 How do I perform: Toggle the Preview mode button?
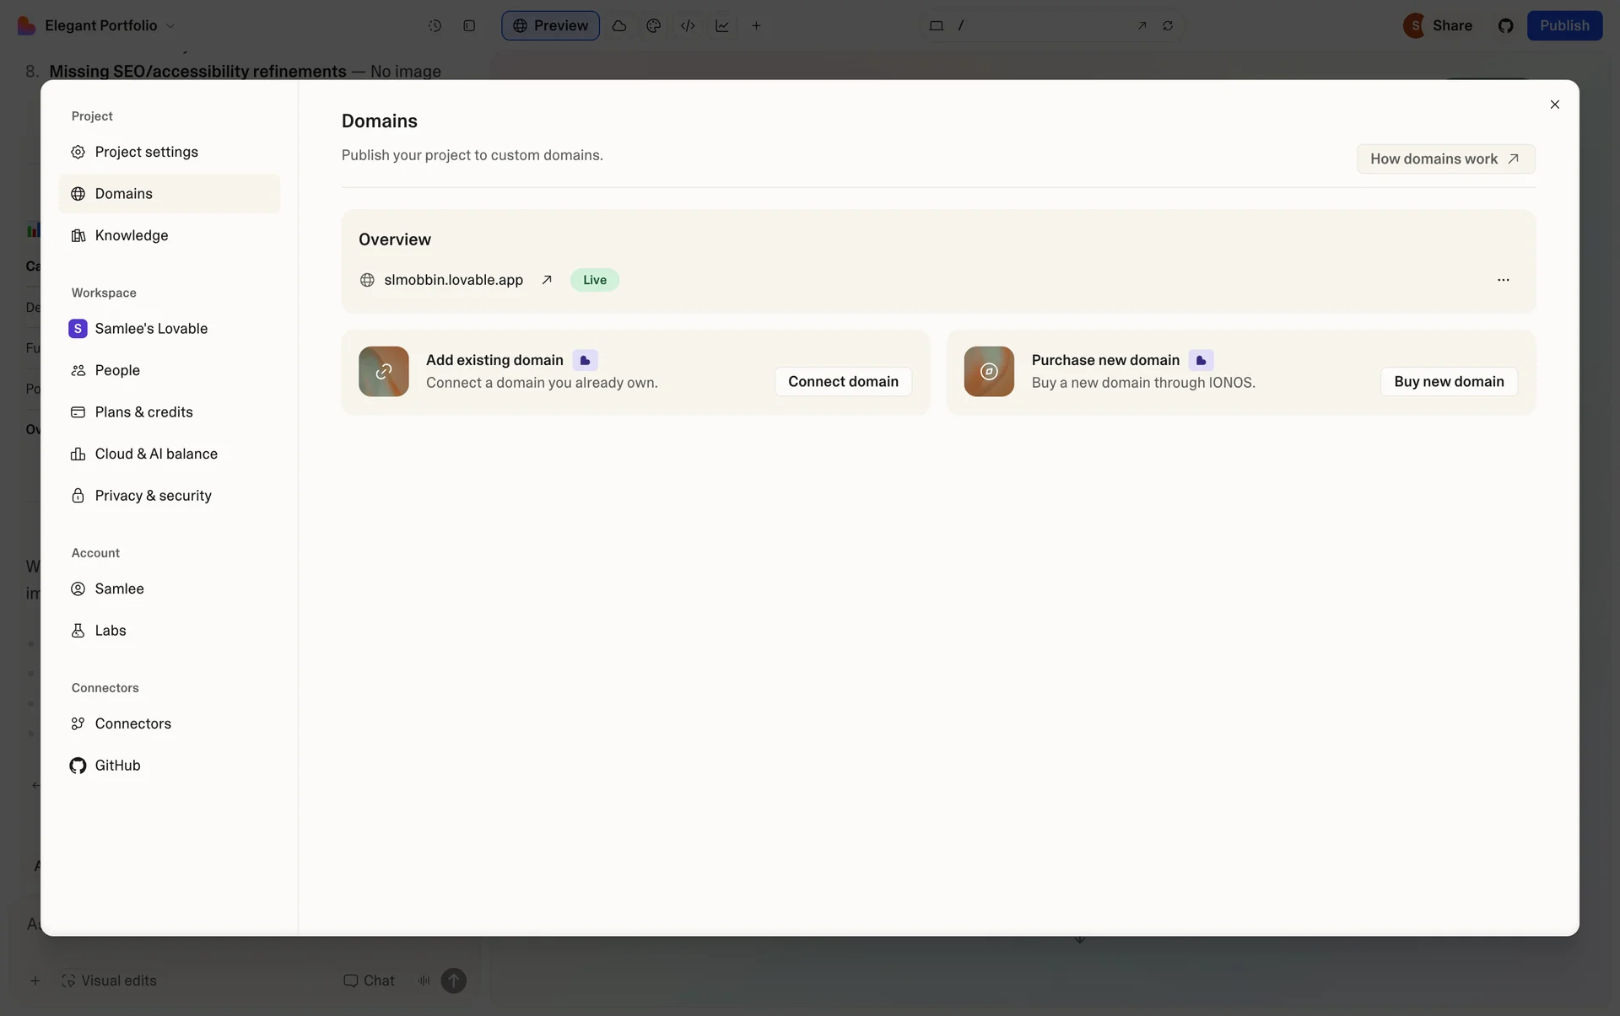coord(550,25)
